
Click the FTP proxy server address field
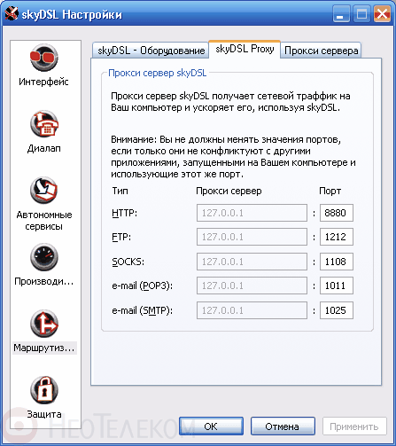tap(252, 237)
